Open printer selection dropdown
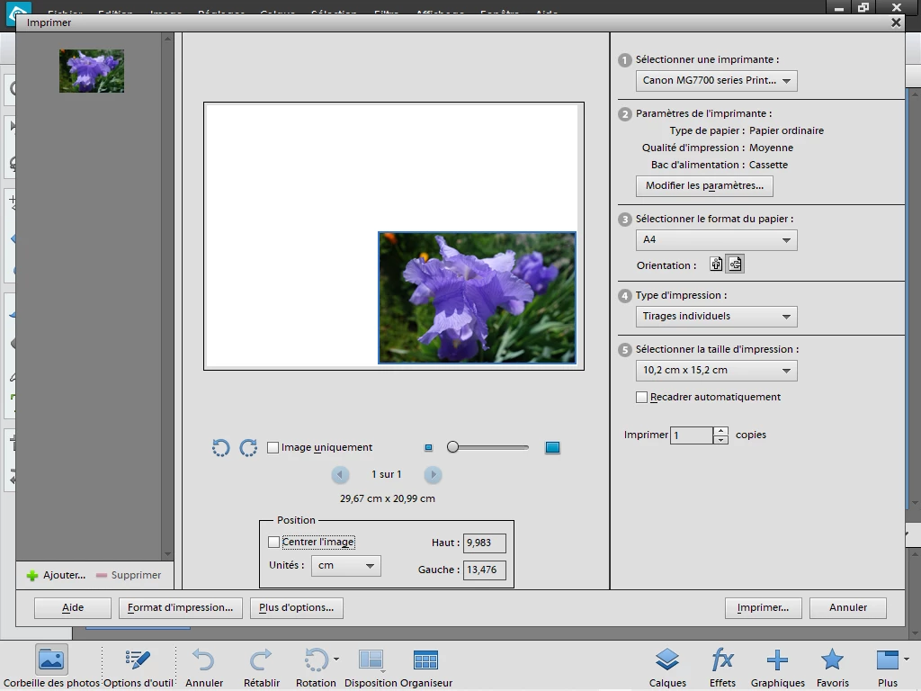921x691 pixels. pyautogui.click(x=717, y=80)
